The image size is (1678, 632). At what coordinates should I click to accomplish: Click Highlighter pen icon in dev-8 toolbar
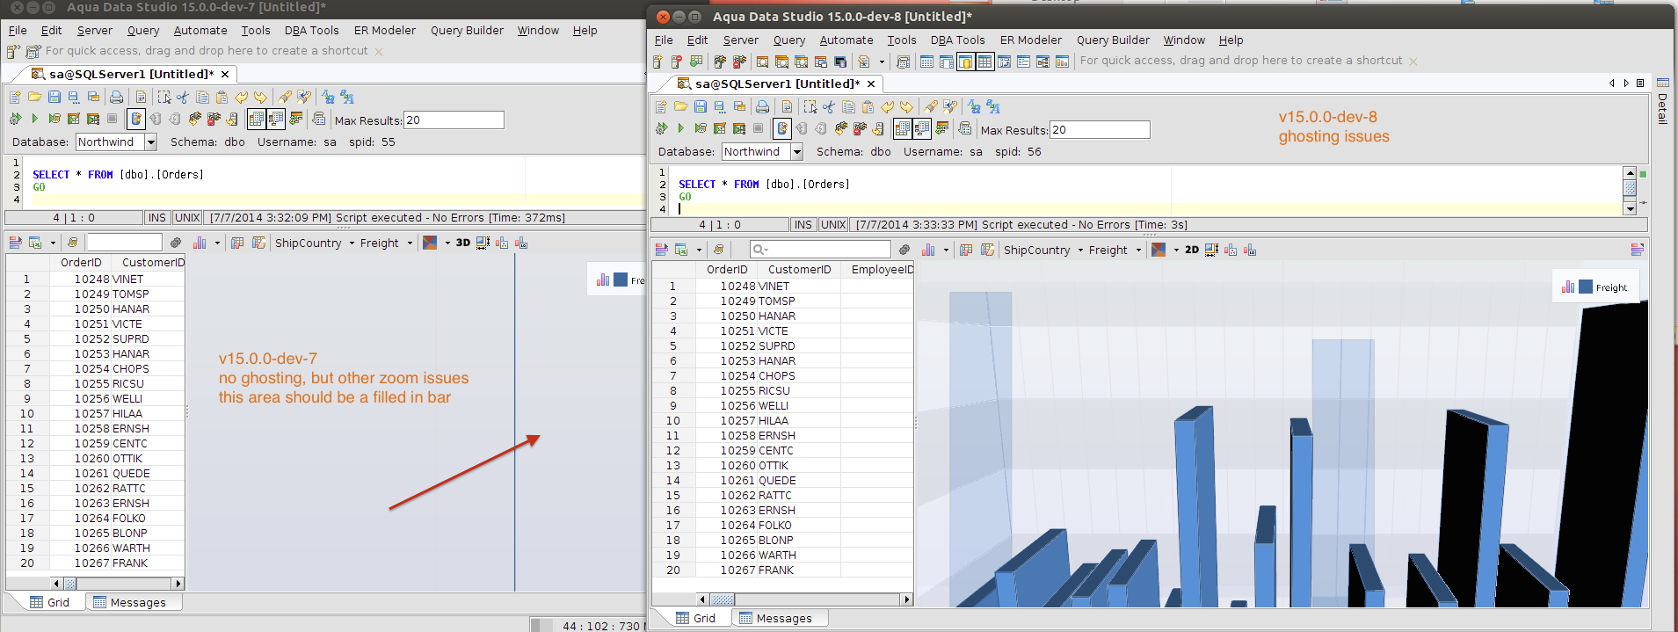931,106
